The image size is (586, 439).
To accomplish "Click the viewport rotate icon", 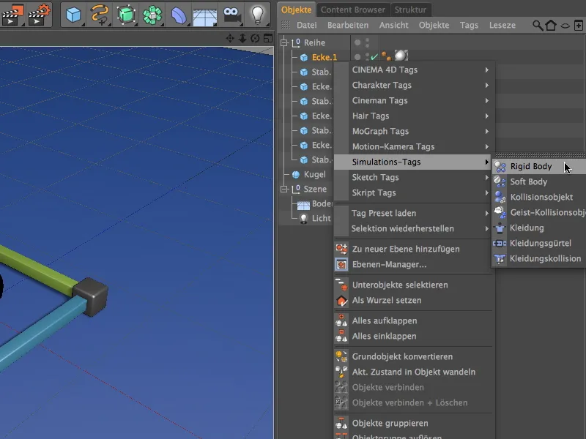I will (255, 38).
